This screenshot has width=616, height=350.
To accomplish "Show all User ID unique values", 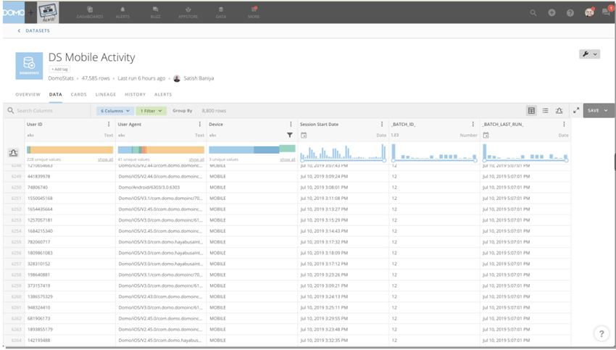I will click(x=105, y=159).
